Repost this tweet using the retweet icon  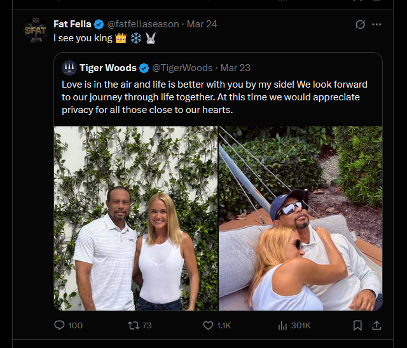coord(134,325)
